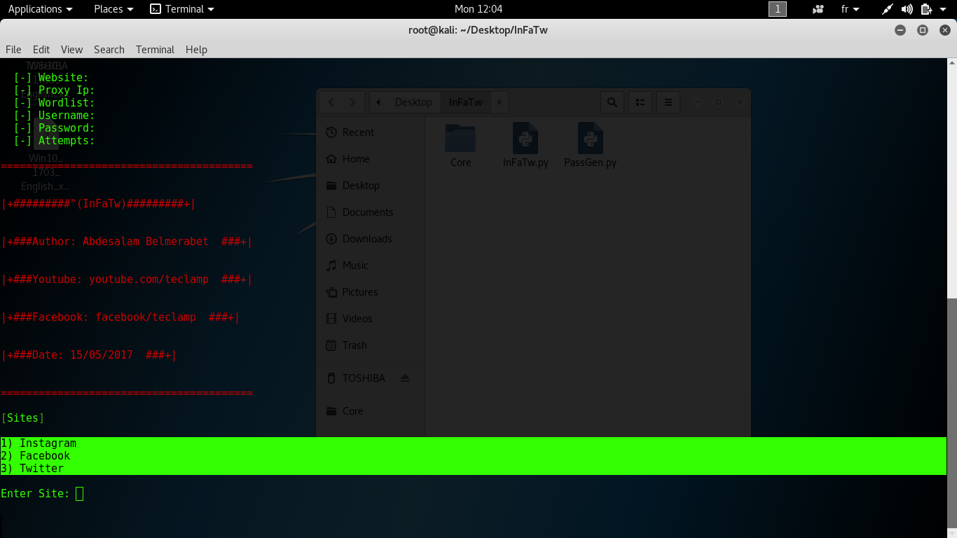Click the volume speaker icon in top panel
The height and width of the screenshot is (538, 957).
[907, 9]
